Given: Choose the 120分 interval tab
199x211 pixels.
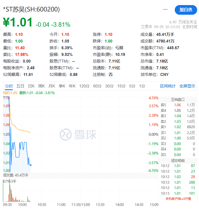Looking at the screenshot, I should pyautogui.click(x=84, y=86).
